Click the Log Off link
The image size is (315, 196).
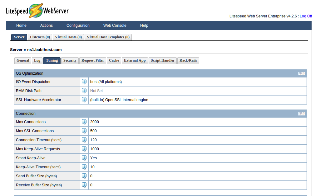pos(306,16)
